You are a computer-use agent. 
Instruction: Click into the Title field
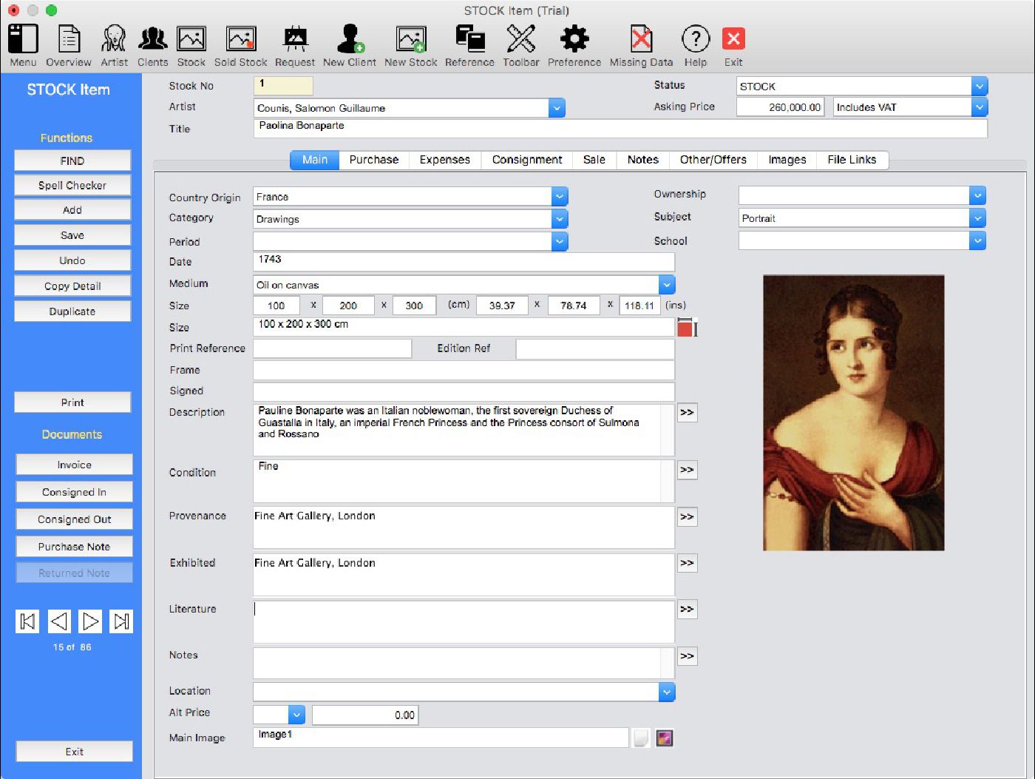pos(620,129)
